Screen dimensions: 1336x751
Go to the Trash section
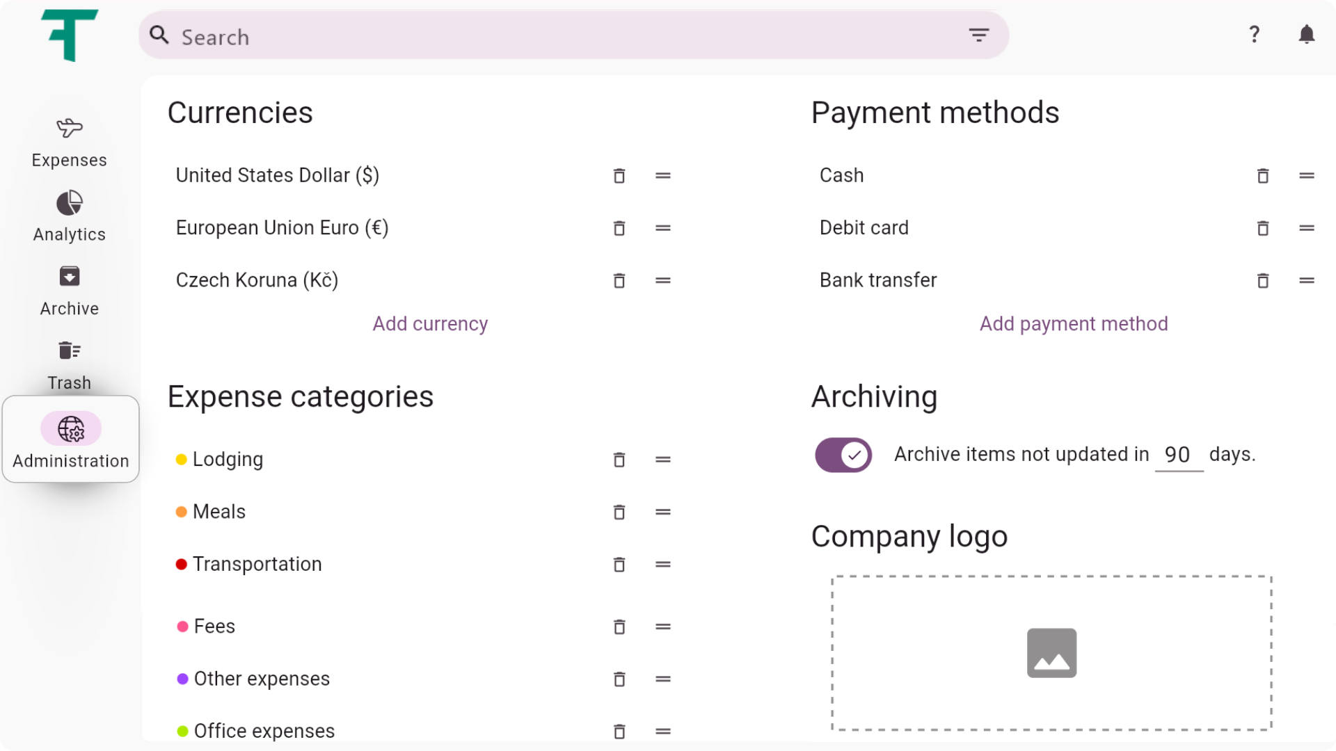click(x=69, y=364)
